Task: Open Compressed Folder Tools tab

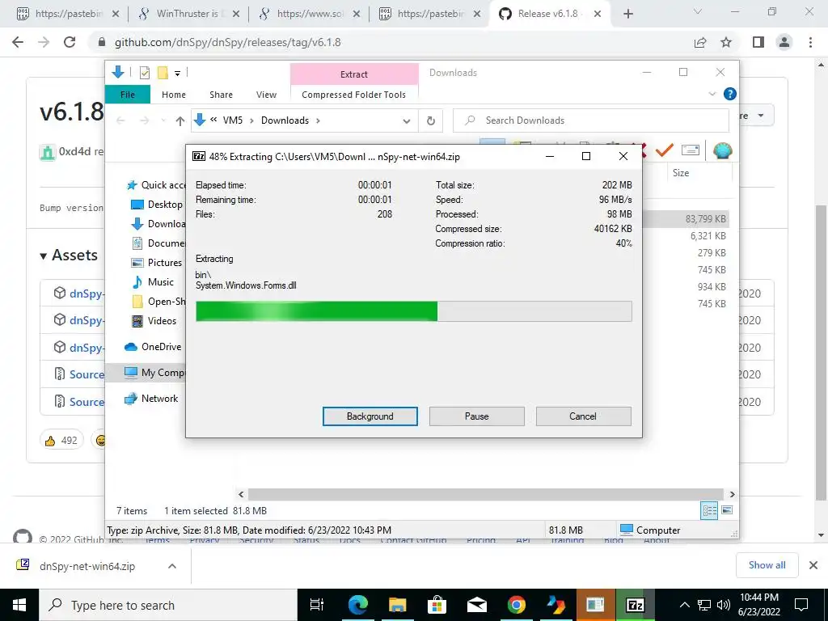Action: click(x=354, y=95)
